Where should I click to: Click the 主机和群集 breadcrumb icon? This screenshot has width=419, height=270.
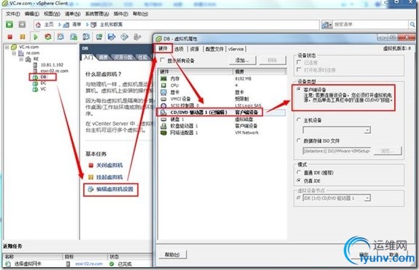[x=93, y=25]
